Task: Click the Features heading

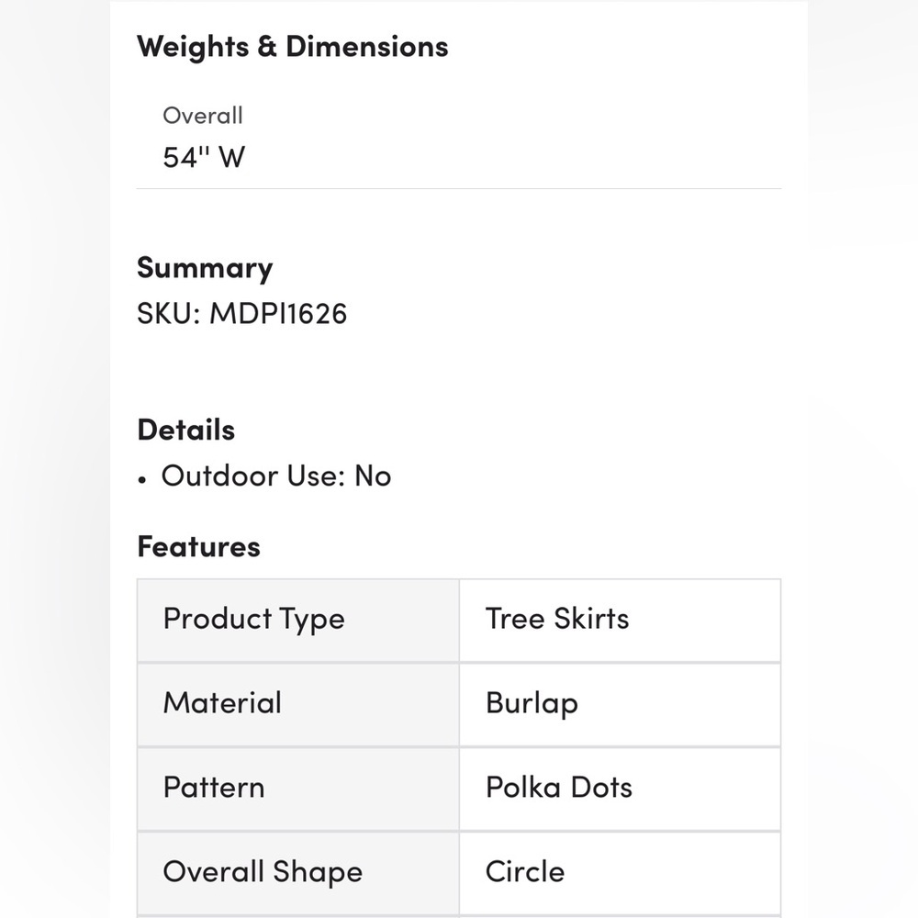Action: click(x=198, y=547)
